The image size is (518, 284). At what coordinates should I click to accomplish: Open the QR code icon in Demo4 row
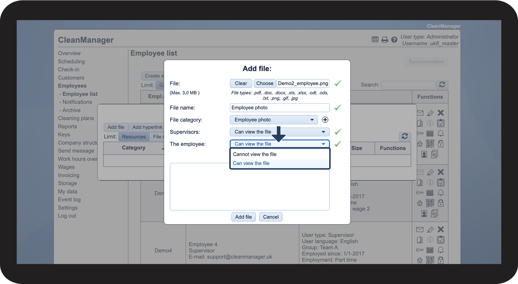(430, 260)
